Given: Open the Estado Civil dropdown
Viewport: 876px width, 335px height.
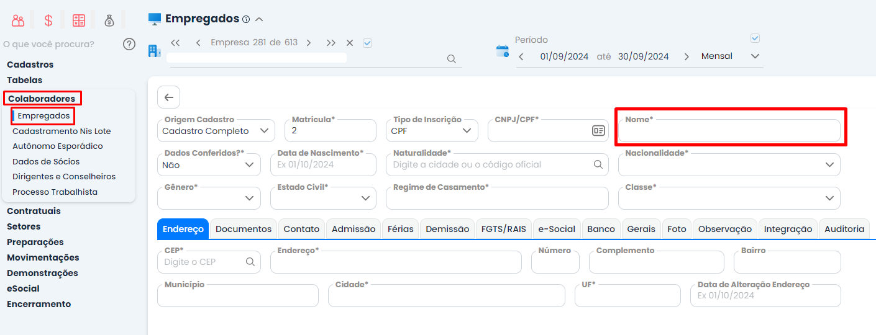Looking at the screenshot, I should coord(323,199).
